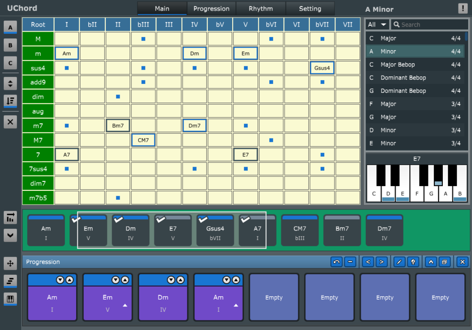
Task: Select D Minor 3/4 in scale list
Action: click(415, 130)
